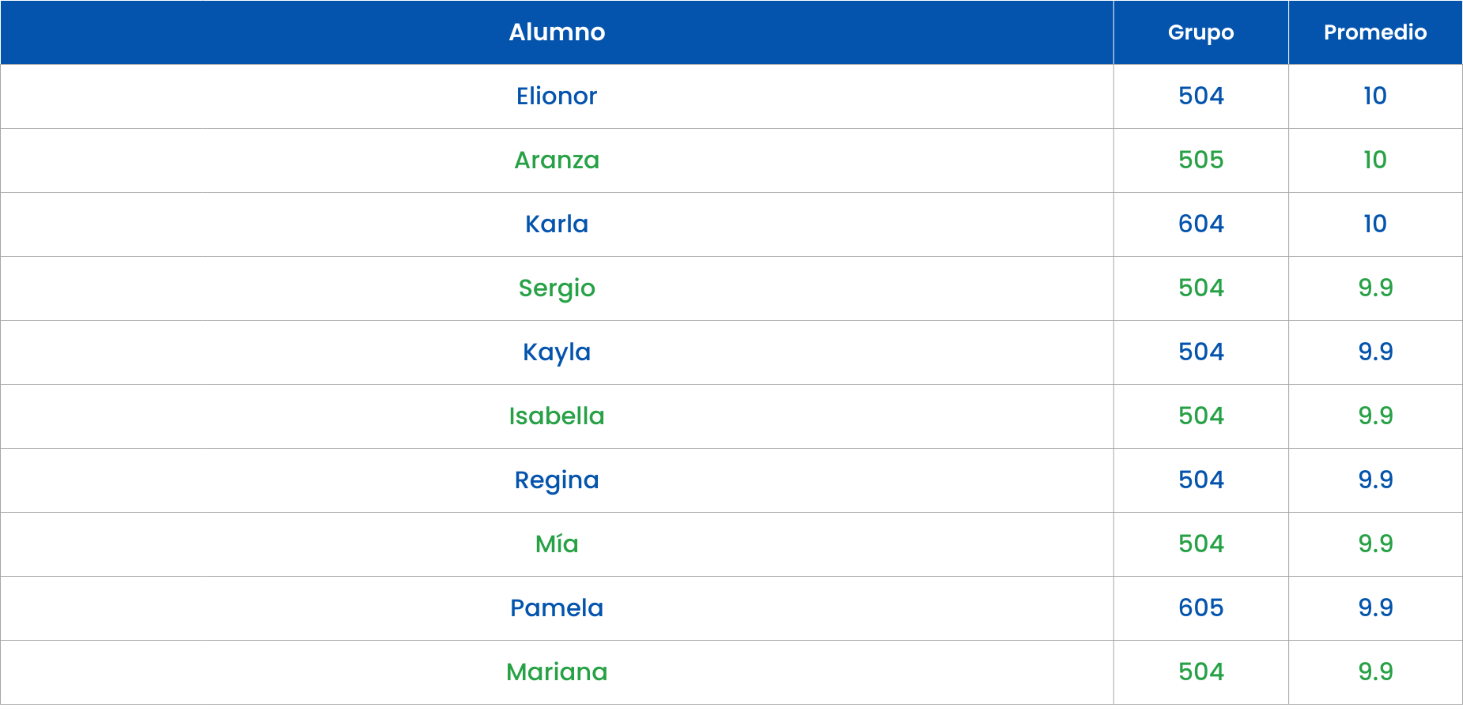
Task: Click group 504 in Kayla's row
Action: click(x=1200, y=352)
